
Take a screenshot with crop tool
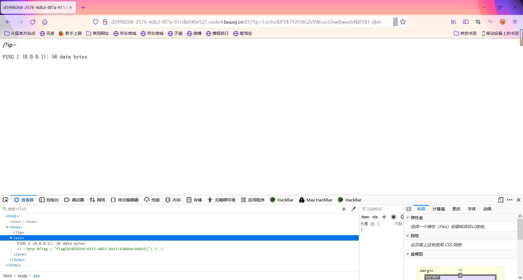coord(478,22)
